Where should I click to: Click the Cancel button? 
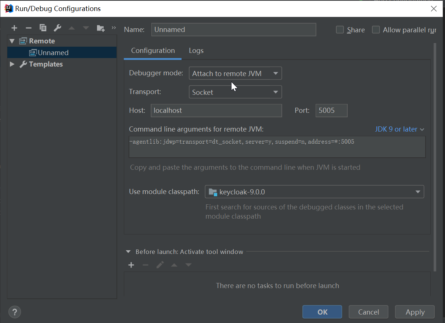tap(369, 312)
